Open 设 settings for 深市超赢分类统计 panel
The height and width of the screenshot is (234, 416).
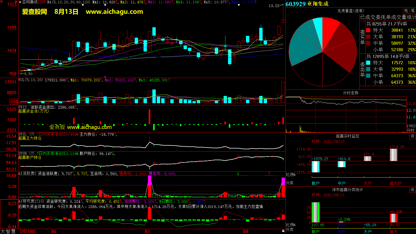coord(413,190)
